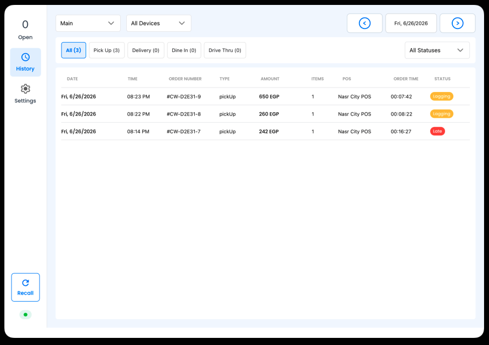Click the ORDER NUMBER column header
This screenshot has width=489, height=345.
pyautogui.click(x=186, y=79)
